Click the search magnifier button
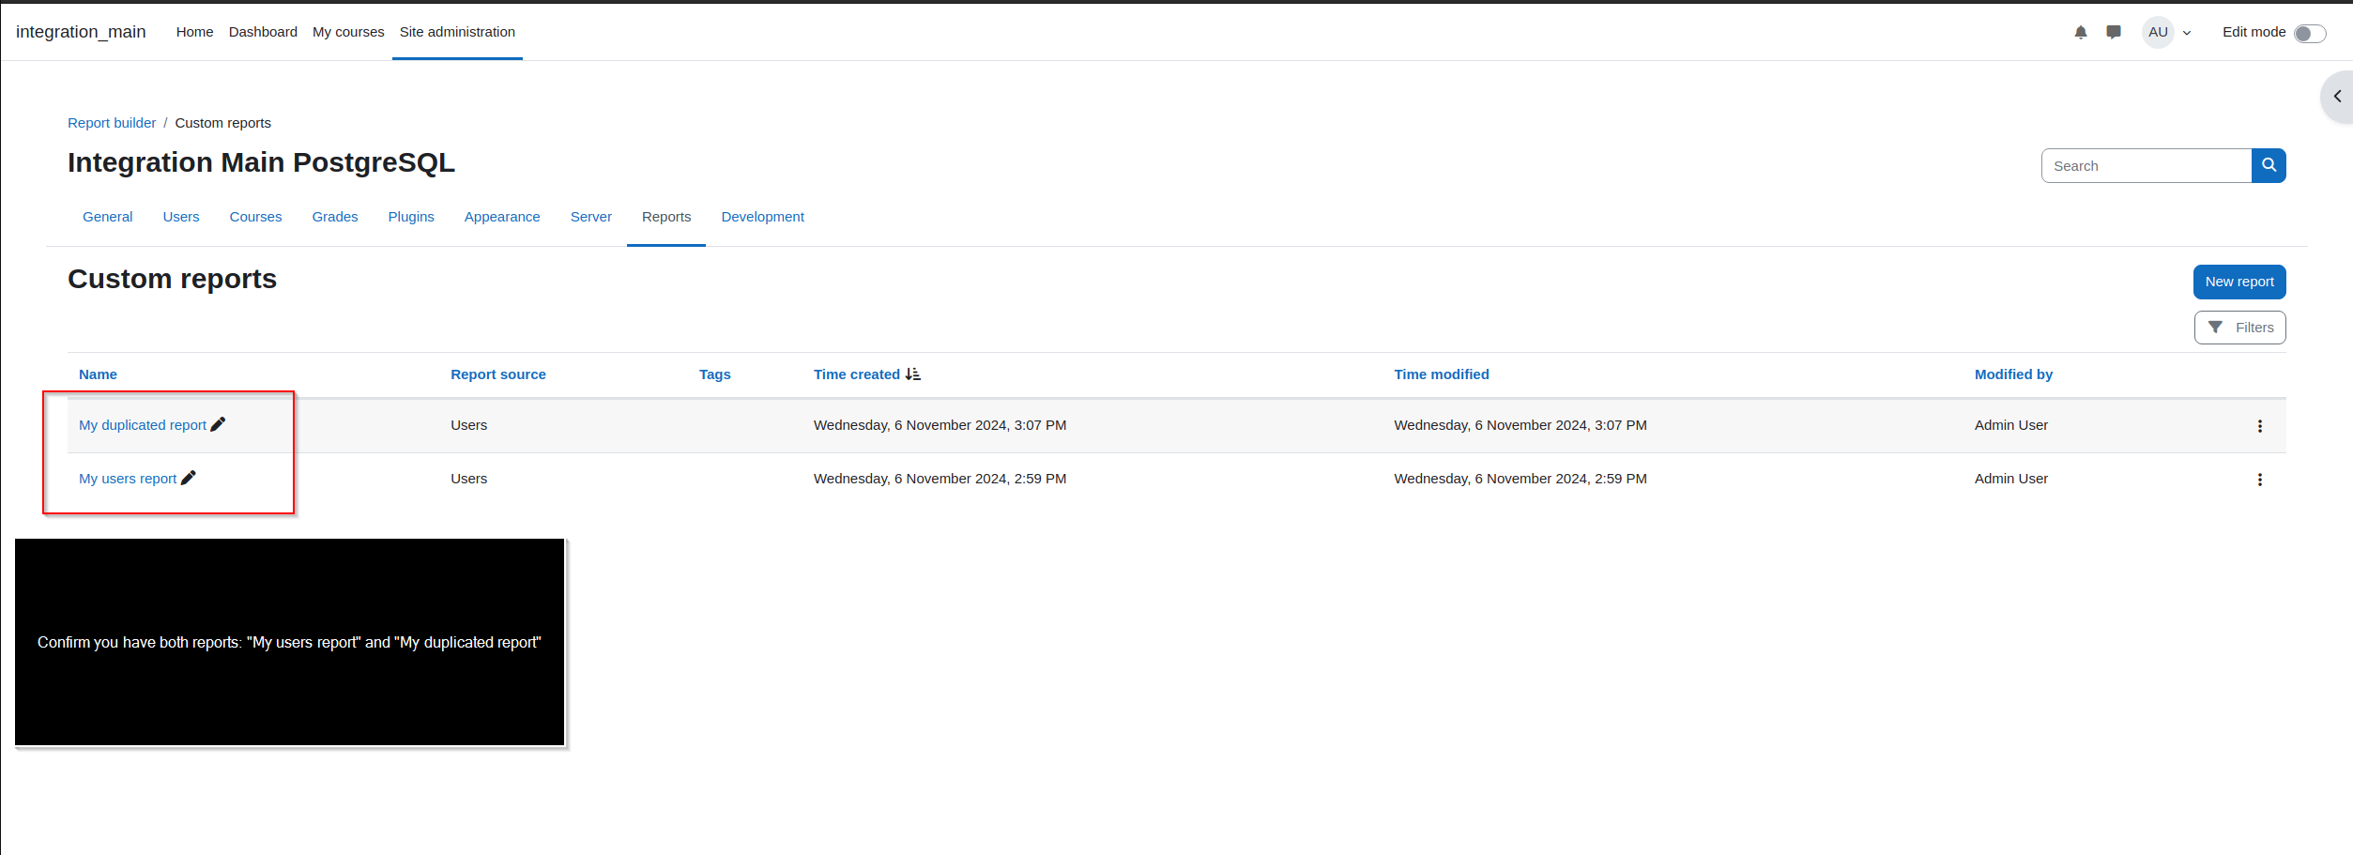This screenshot has height=855, width=2353. tap(2269, 166)
